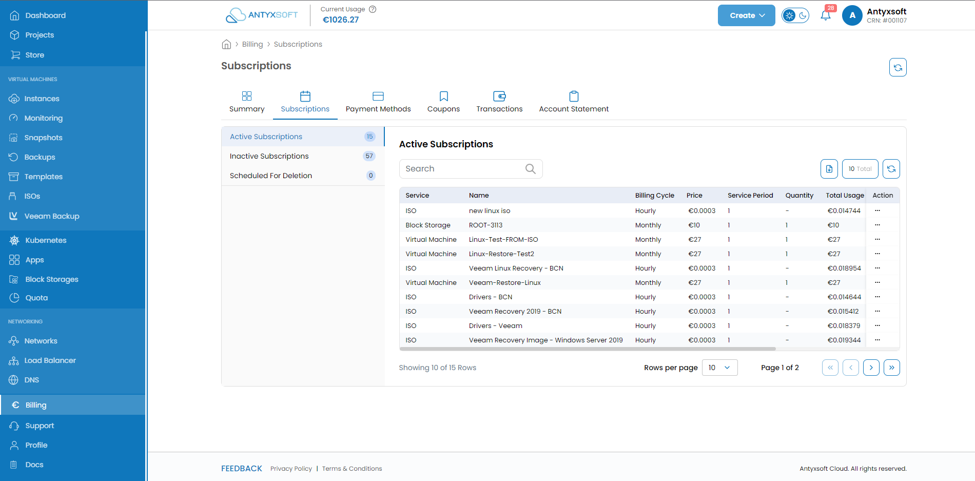The height and width of the screenshot is (481, 975).
Task: Select Inactive Subscriptions in the list
Action: point(303,156)
